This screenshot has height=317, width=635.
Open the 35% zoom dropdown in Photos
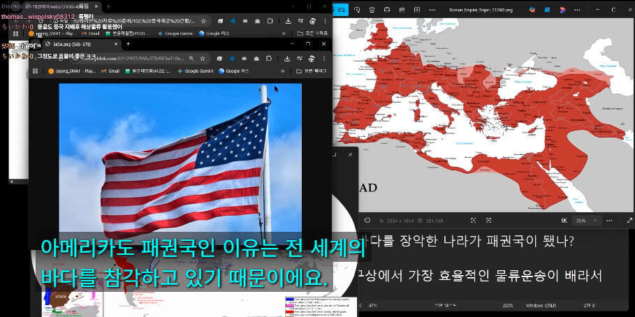pos(586,220)
